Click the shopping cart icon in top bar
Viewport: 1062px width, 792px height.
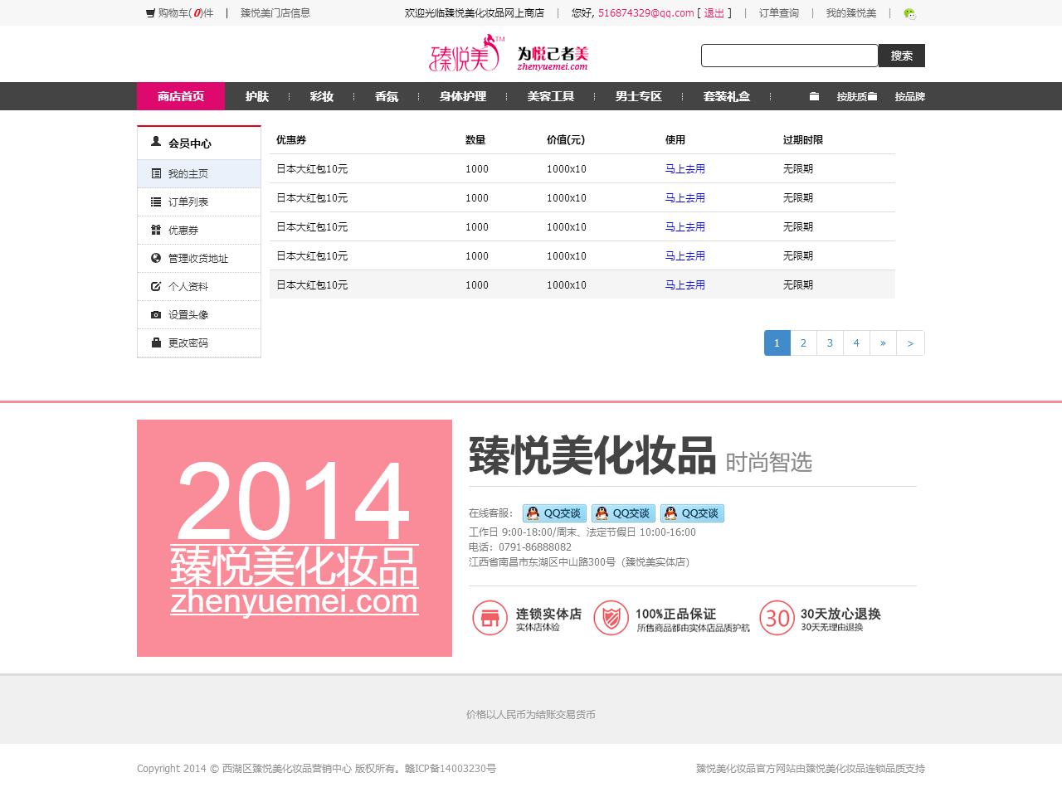[150, 13]
